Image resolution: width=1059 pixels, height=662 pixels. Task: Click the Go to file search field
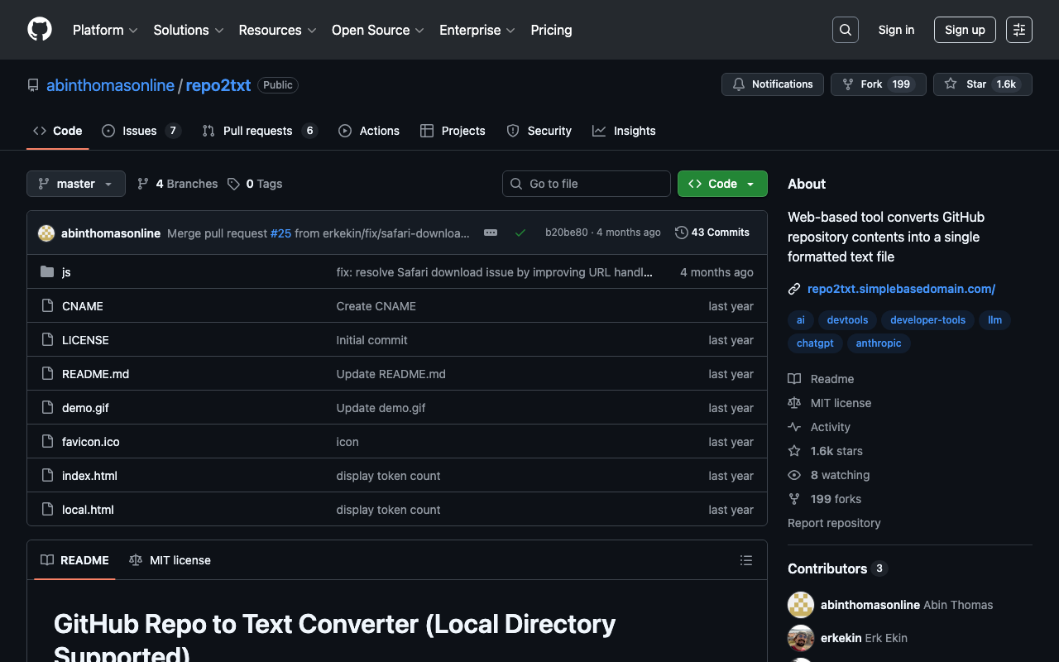tap(586, 184)
